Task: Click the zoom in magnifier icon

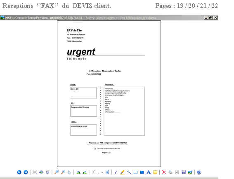Action: (57, 172)
